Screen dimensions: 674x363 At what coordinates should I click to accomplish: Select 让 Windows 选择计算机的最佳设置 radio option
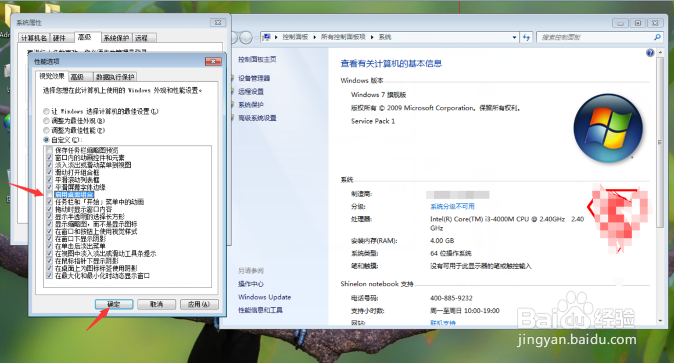point(46,112)
